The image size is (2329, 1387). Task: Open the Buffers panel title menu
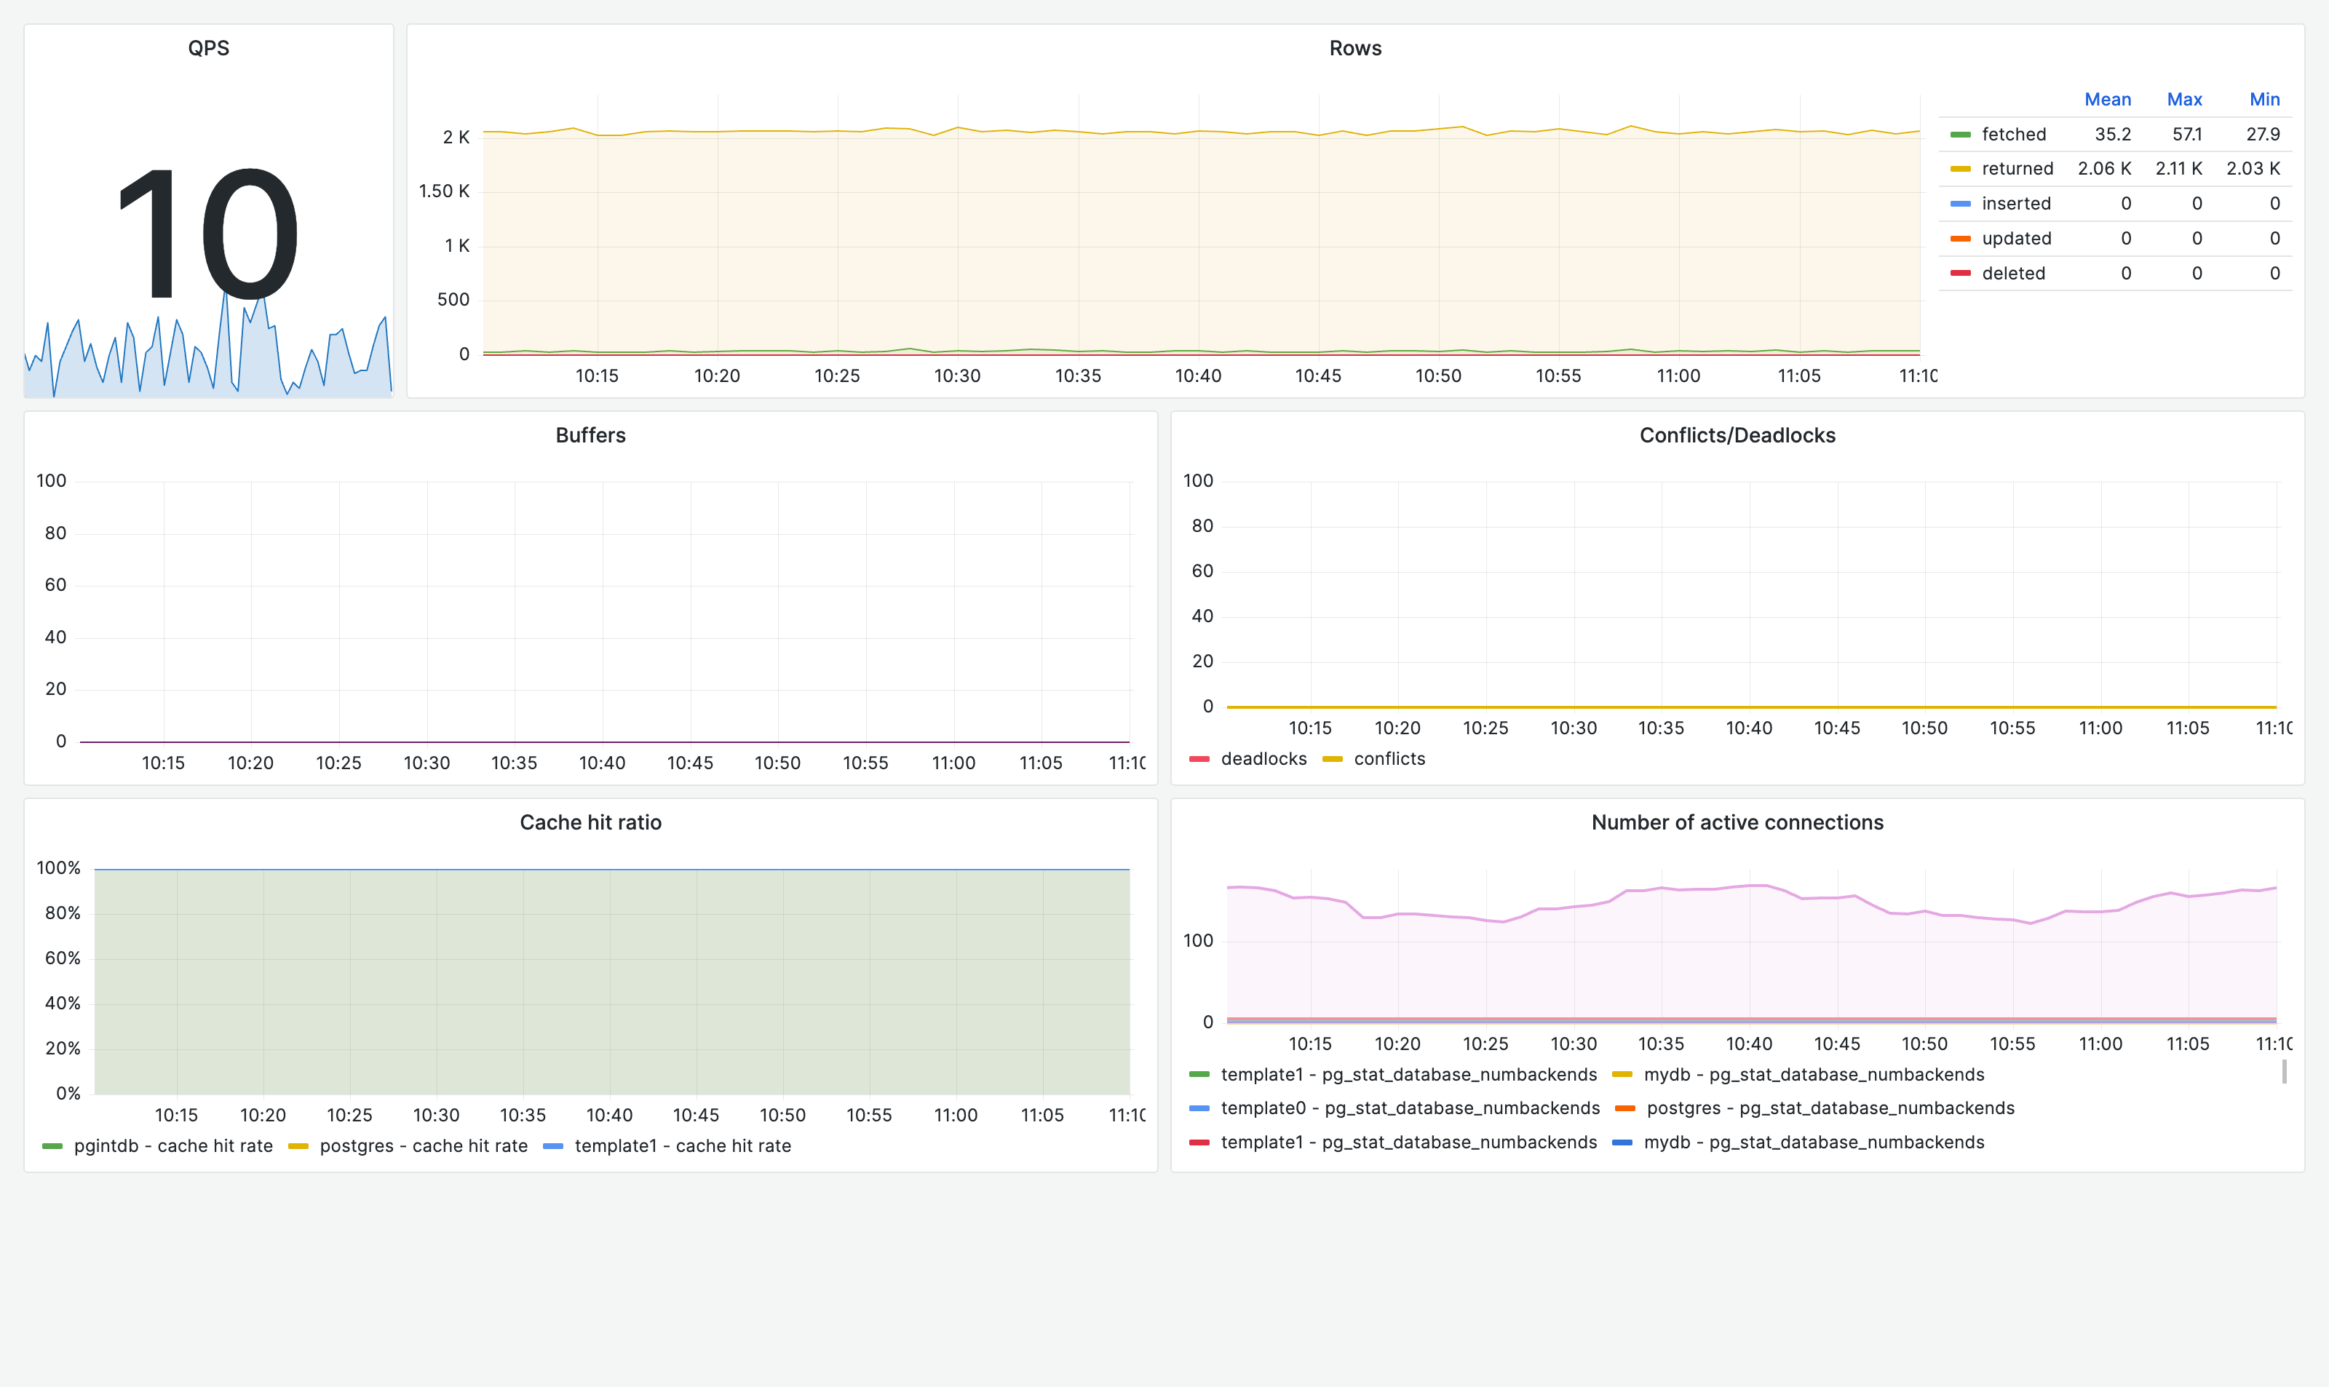tap(591, 436)
